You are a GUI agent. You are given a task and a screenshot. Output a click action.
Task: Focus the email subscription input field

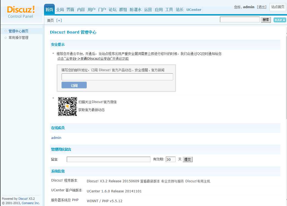[x=117, y=77]
